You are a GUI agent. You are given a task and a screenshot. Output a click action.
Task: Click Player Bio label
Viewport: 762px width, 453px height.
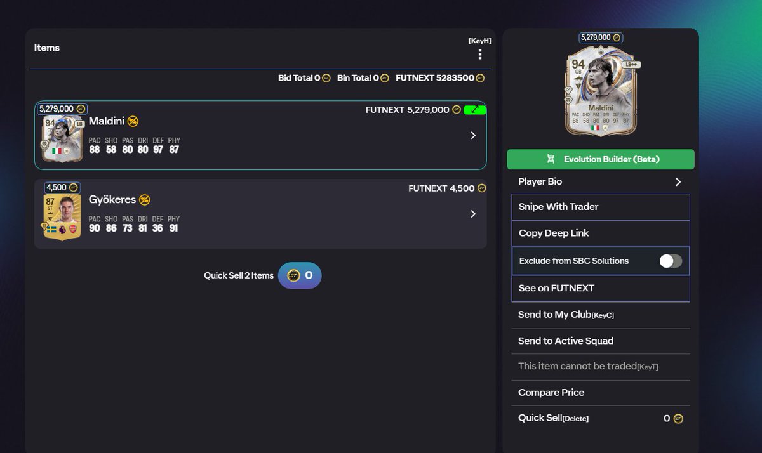pyautogui.click(x=540, y=181)
